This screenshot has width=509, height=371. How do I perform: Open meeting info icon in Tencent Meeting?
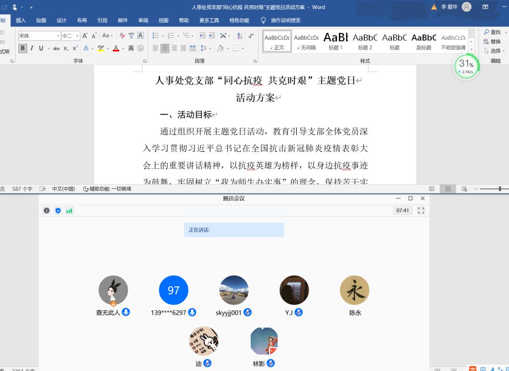click(x=47, y=211)
